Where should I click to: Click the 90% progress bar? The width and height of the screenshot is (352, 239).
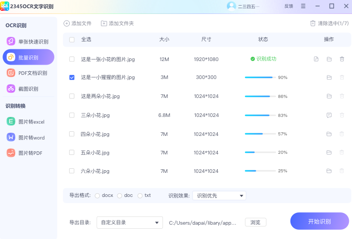coord(259,77)
